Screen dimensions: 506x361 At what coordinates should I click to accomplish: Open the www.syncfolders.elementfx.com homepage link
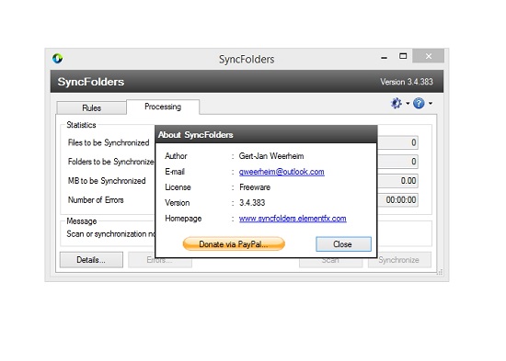(293, 219)
